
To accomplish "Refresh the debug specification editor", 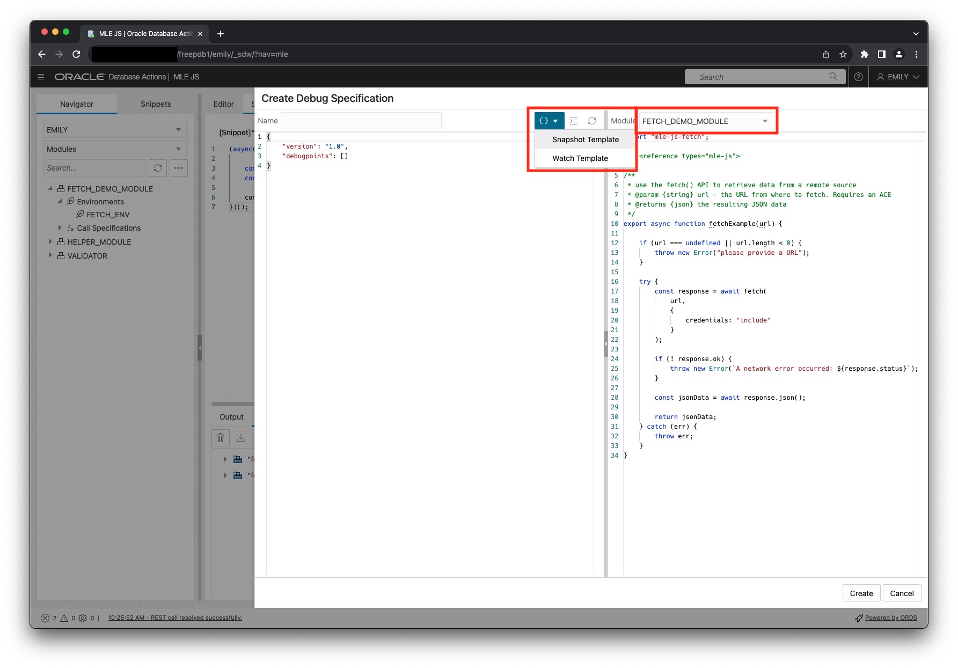I will pos(592,121).
